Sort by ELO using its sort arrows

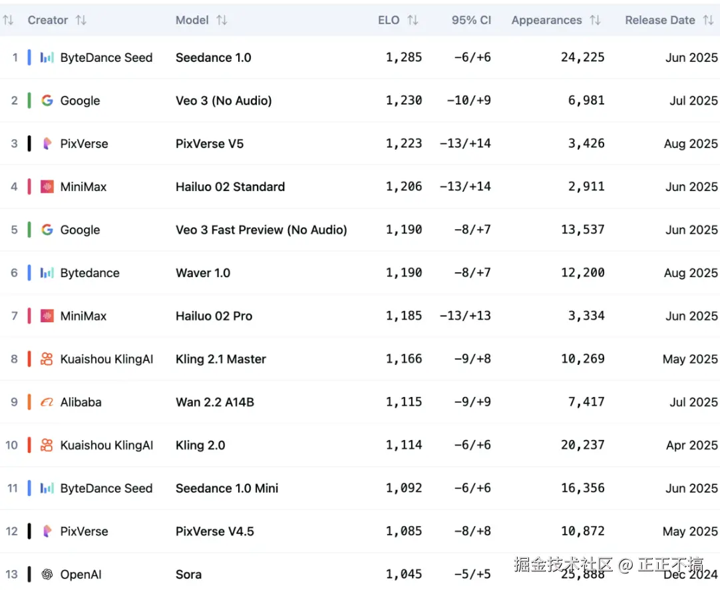pos(413,21)
